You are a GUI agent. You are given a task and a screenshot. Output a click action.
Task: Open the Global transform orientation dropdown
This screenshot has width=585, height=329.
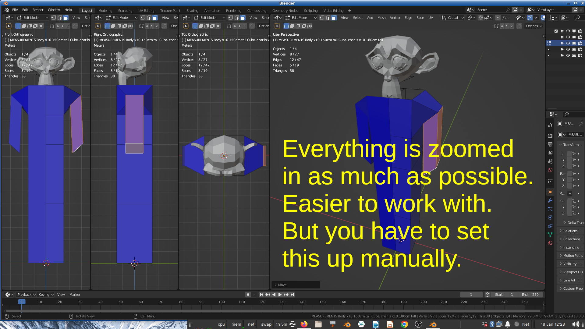[x=453, y=18]
